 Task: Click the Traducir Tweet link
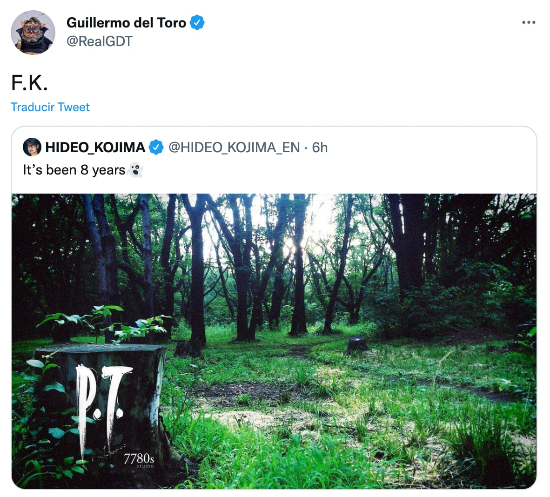pos(50,107)
